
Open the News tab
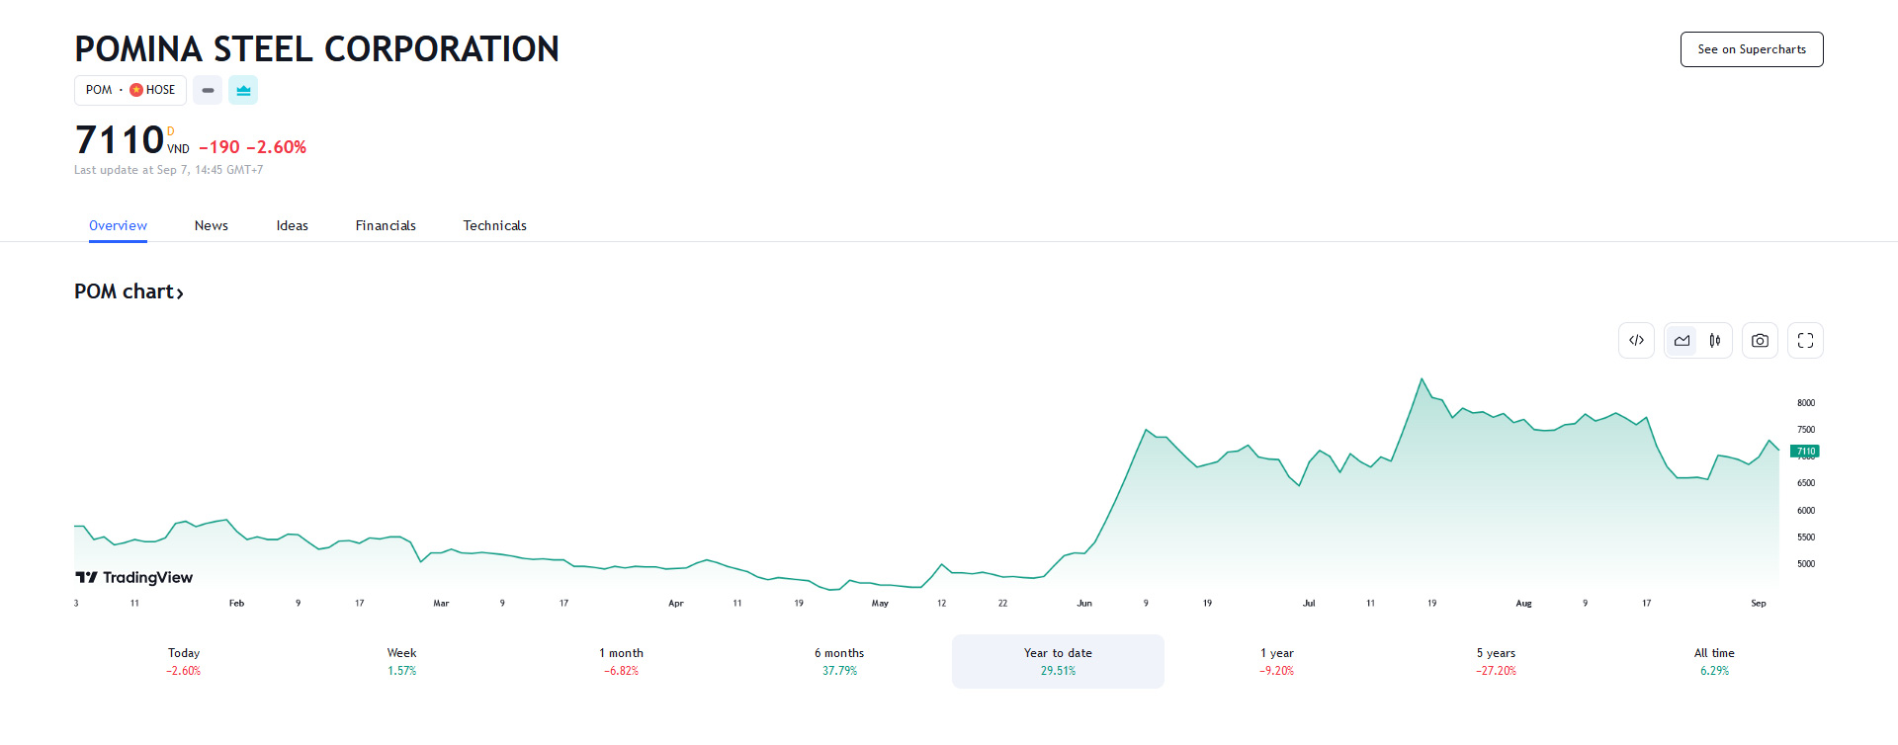[212, 225]
